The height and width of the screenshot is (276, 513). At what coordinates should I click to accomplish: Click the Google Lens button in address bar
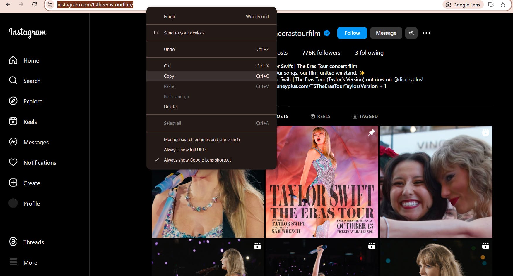click(463, 5)
